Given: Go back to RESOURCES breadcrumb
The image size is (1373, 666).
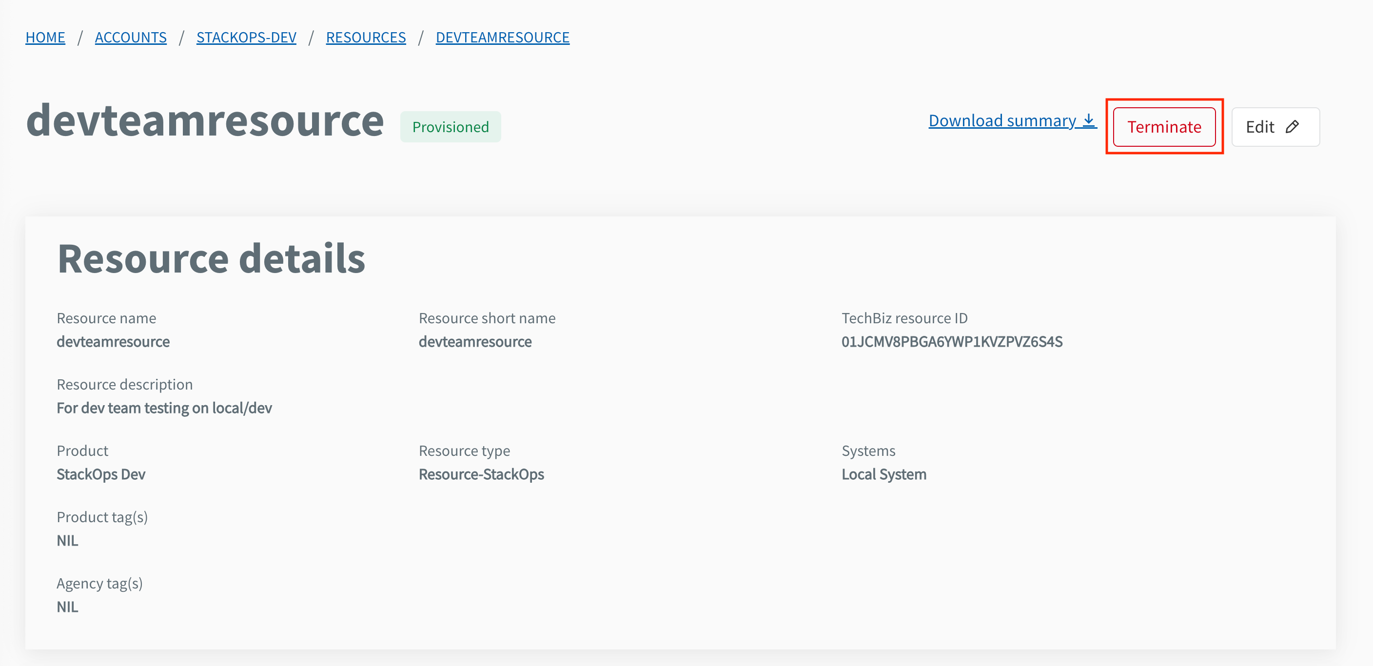Looking at the screenshot, I should [x=366, y=37].
